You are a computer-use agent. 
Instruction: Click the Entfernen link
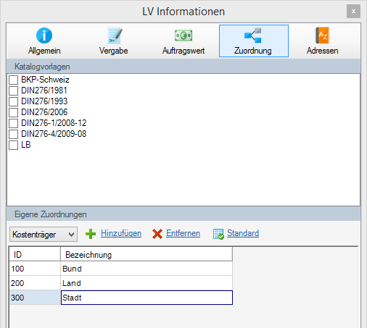183,233
